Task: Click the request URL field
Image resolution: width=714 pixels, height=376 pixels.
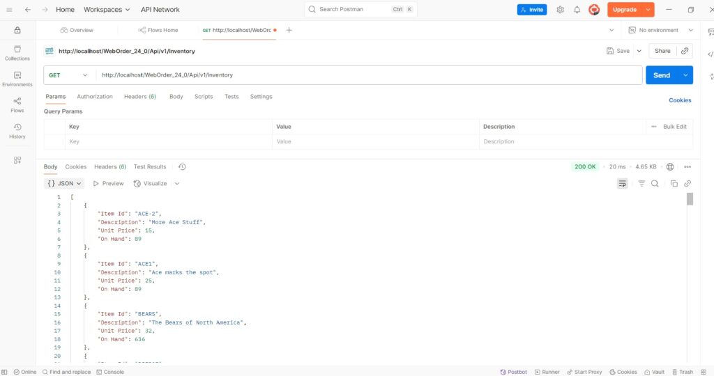Action: point(369,75)
